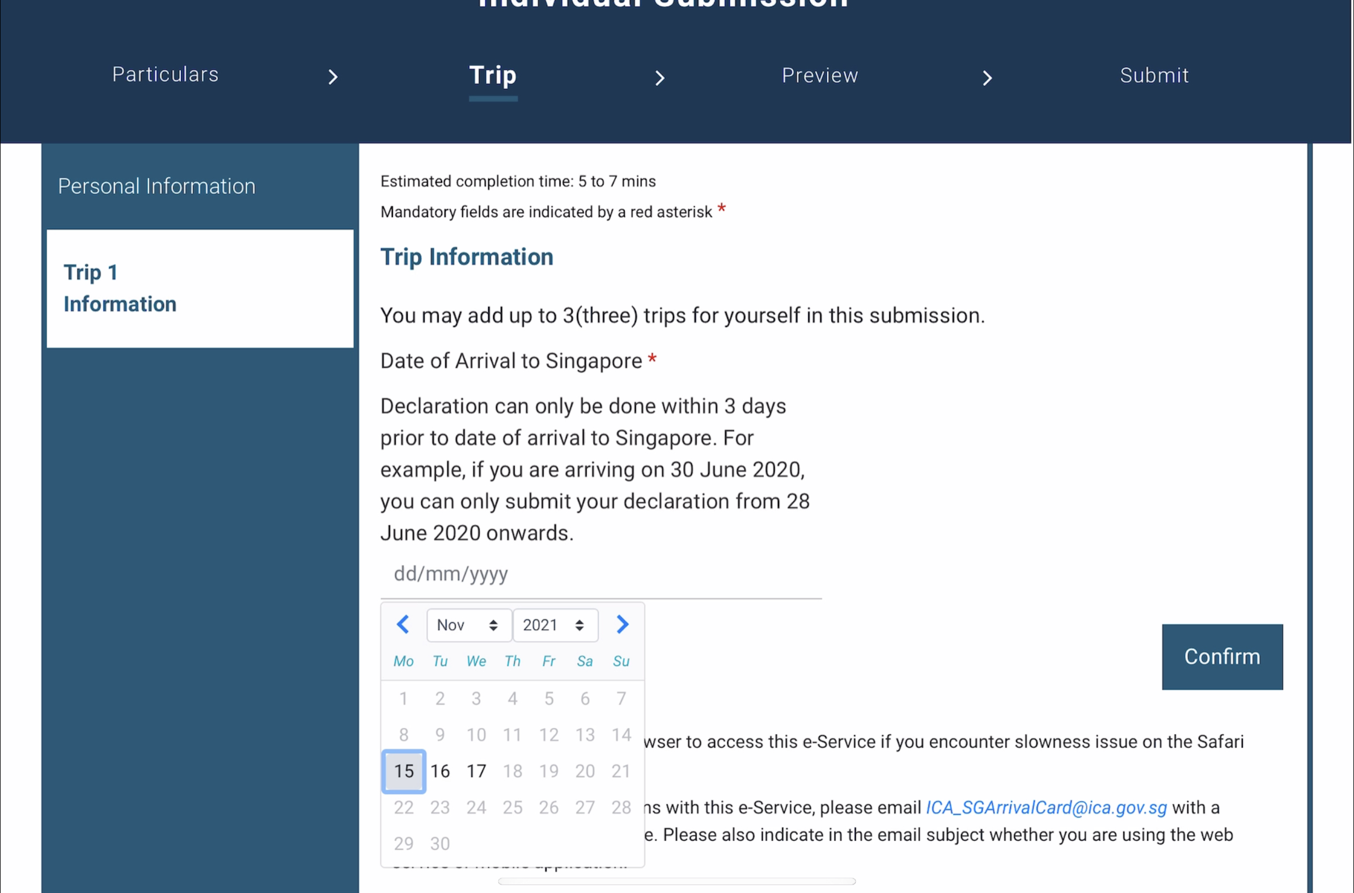The width and height of the screenshot is (1354, 893).
Task: Switch to the Preview step tab
Action: pyautogui.click(x=819, y=76)
